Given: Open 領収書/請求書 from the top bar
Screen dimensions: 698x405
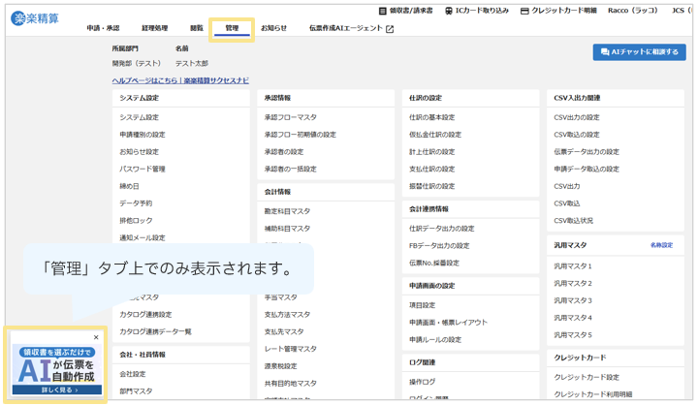Looking at the screenshot, I should (405, 11).
